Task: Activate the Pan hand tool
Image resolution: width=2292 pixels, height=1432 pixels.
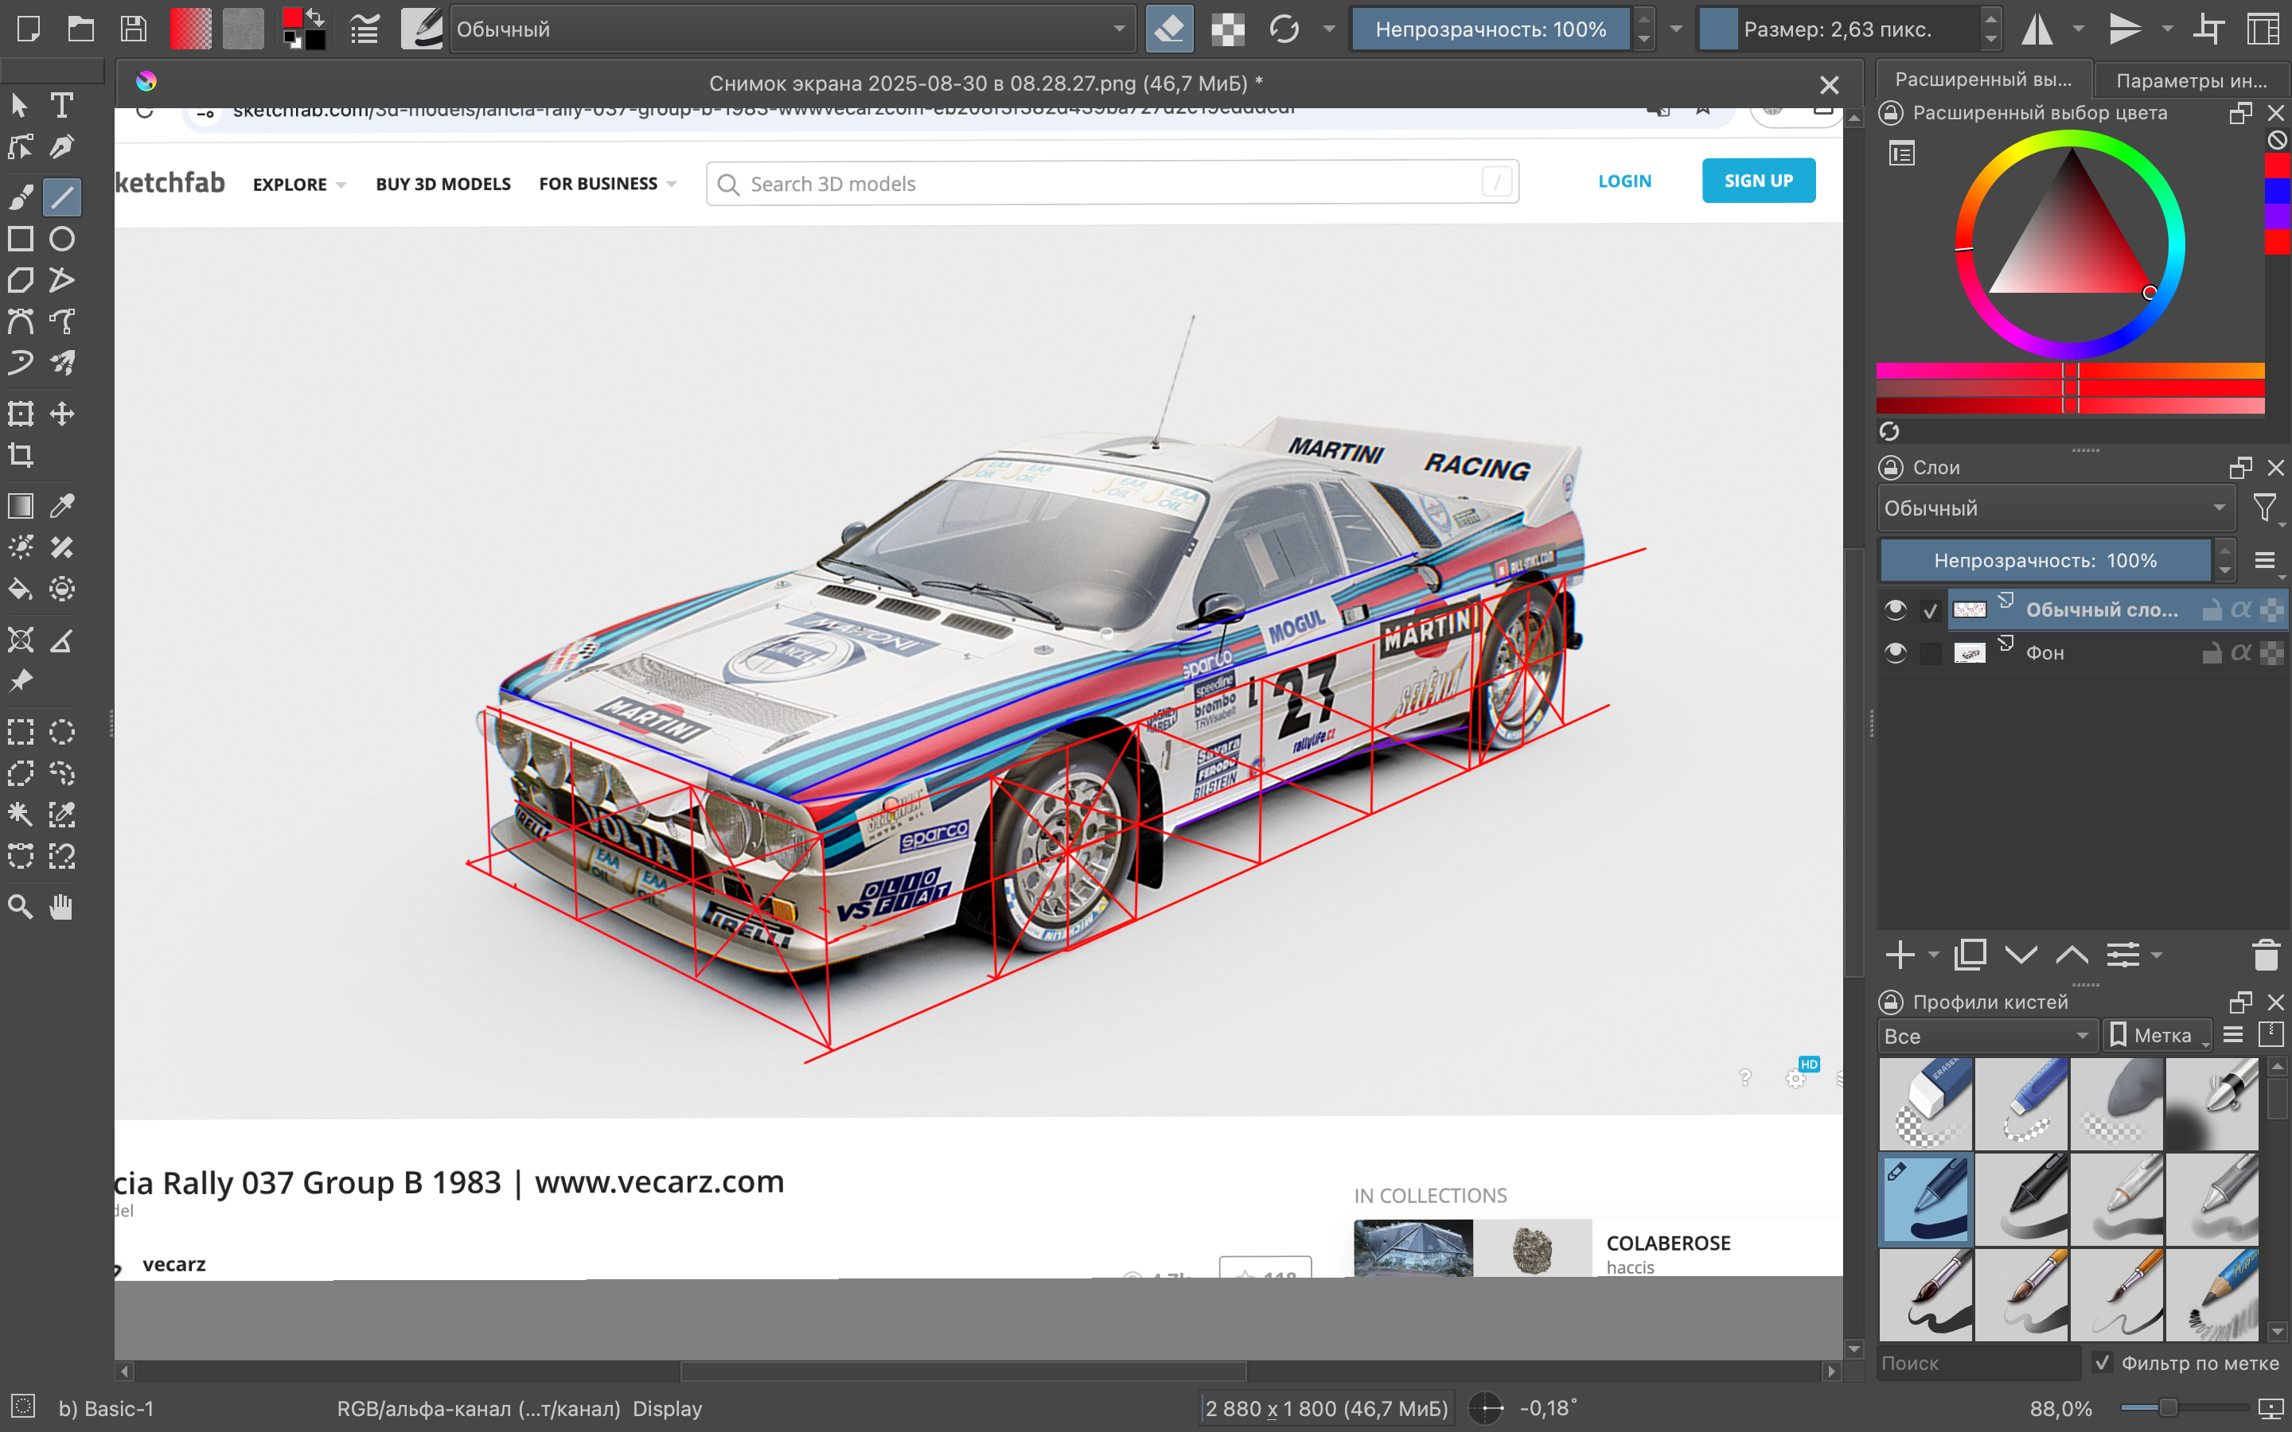Action: [x=61, y=906]
